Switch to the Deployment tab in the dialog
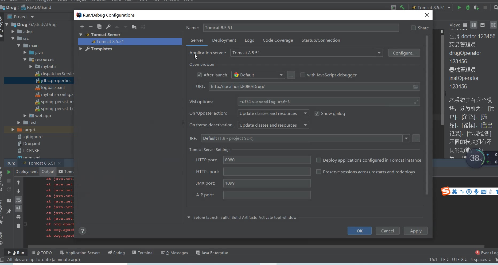The image size is (498, 265). tap(224, 40)
